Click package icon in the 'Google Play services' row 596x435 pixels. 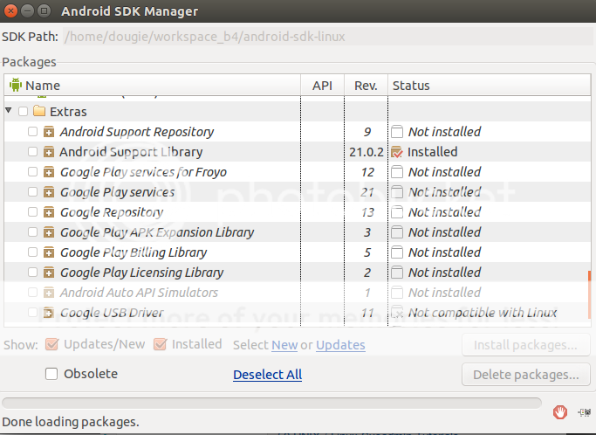click(x=49, y=192)
